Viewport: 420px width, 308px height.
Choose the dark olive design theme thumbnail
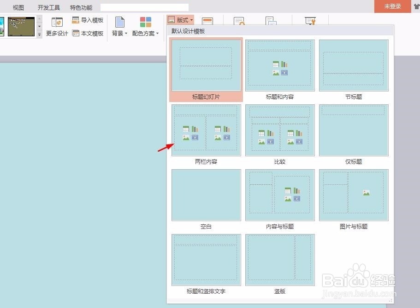(21, 27)
